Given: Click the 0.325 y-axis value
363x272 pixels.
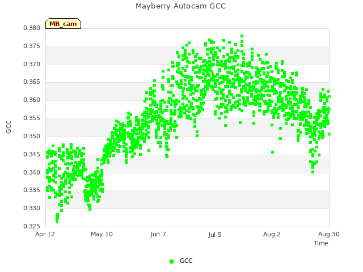Looking at the screenshot, I should point(32,226).
